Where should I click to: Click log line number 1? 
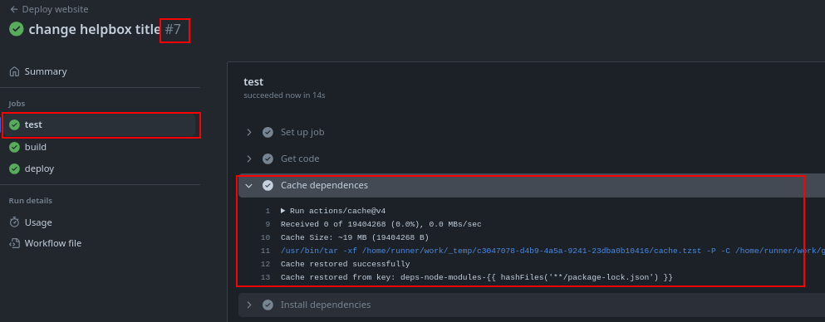pos(268,211)
